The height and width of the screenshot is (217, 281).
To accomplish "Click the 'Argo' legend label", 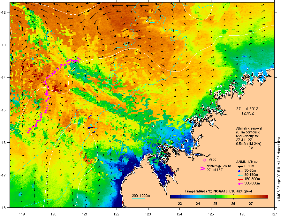I will point(213,159).
